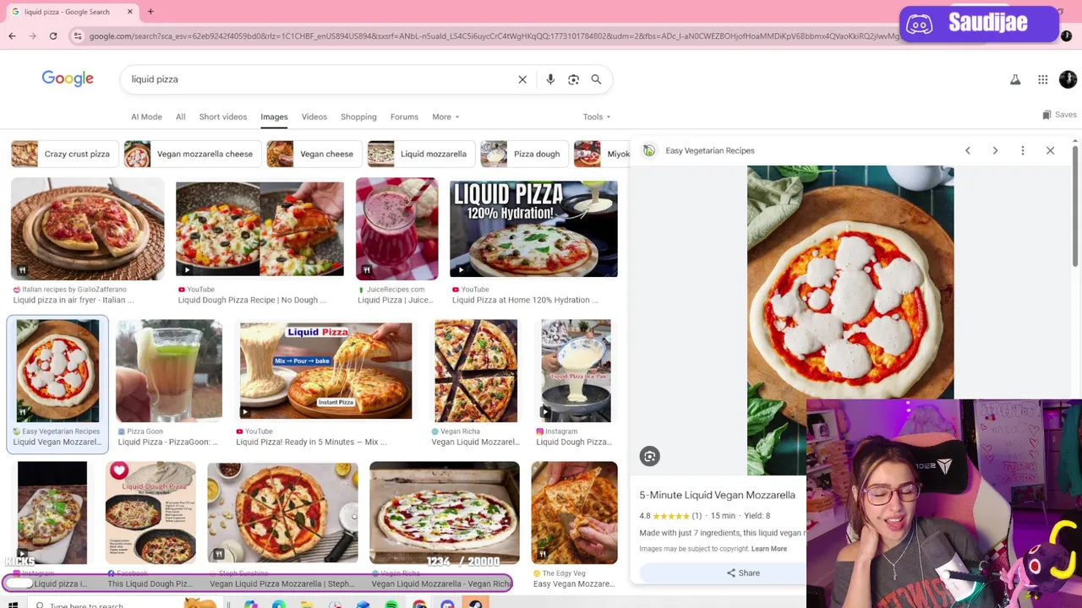Open the preview panel more options menu
The image size is (1082, 608).
[1023, 150]
